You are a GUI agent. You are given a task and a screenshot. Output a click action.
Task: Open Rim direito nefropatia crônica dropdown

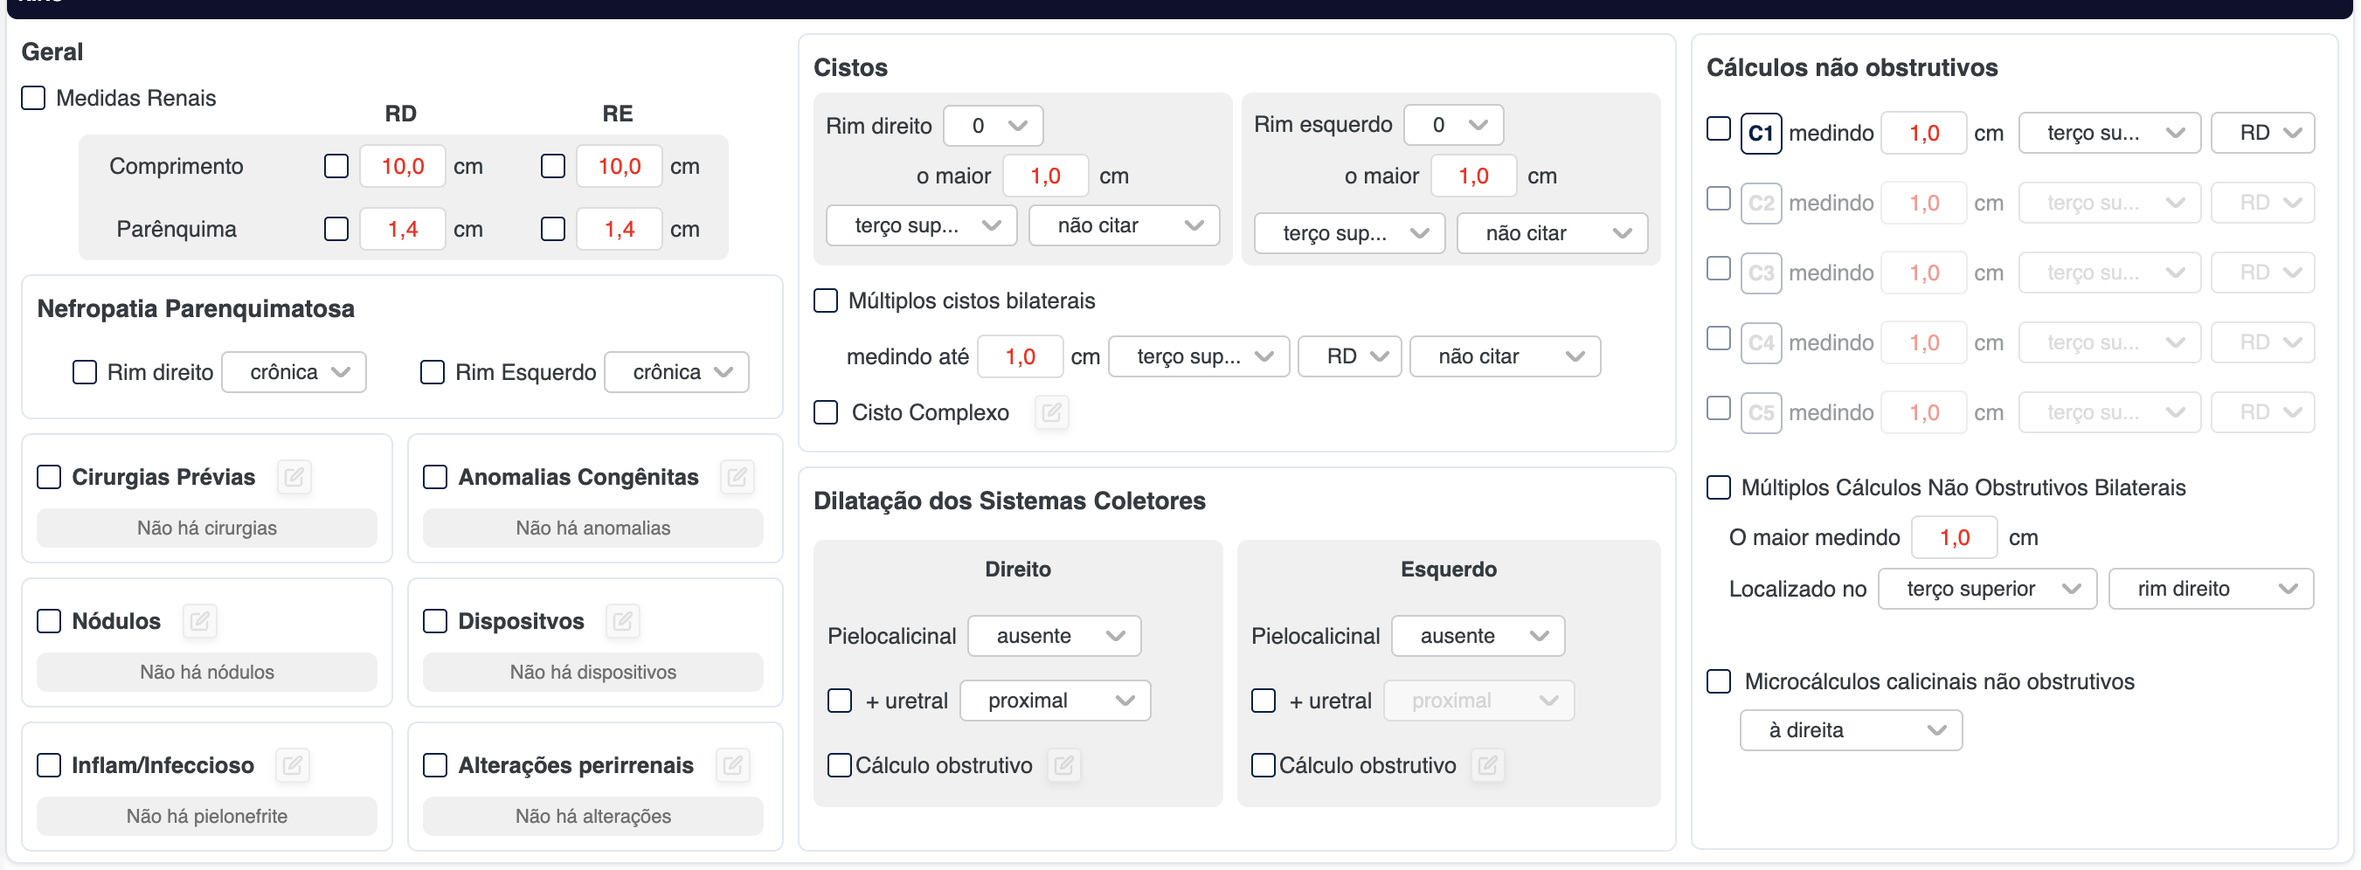point(294,373)
